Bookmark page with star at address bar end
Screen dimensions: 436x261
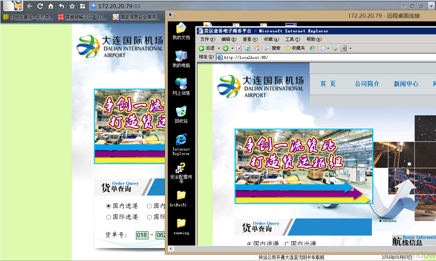421,6
